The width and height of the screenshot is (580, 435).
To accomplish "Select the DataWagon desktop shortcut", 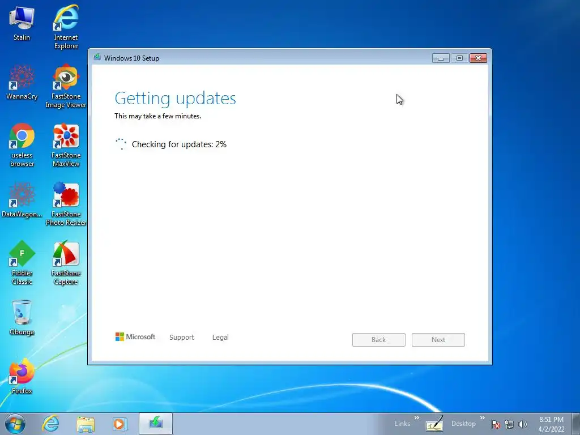I will 22,200.
